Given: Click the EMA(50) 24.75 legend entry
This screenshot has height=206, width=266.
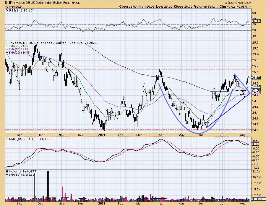Looking at the screenshot, I should point(17,49).
